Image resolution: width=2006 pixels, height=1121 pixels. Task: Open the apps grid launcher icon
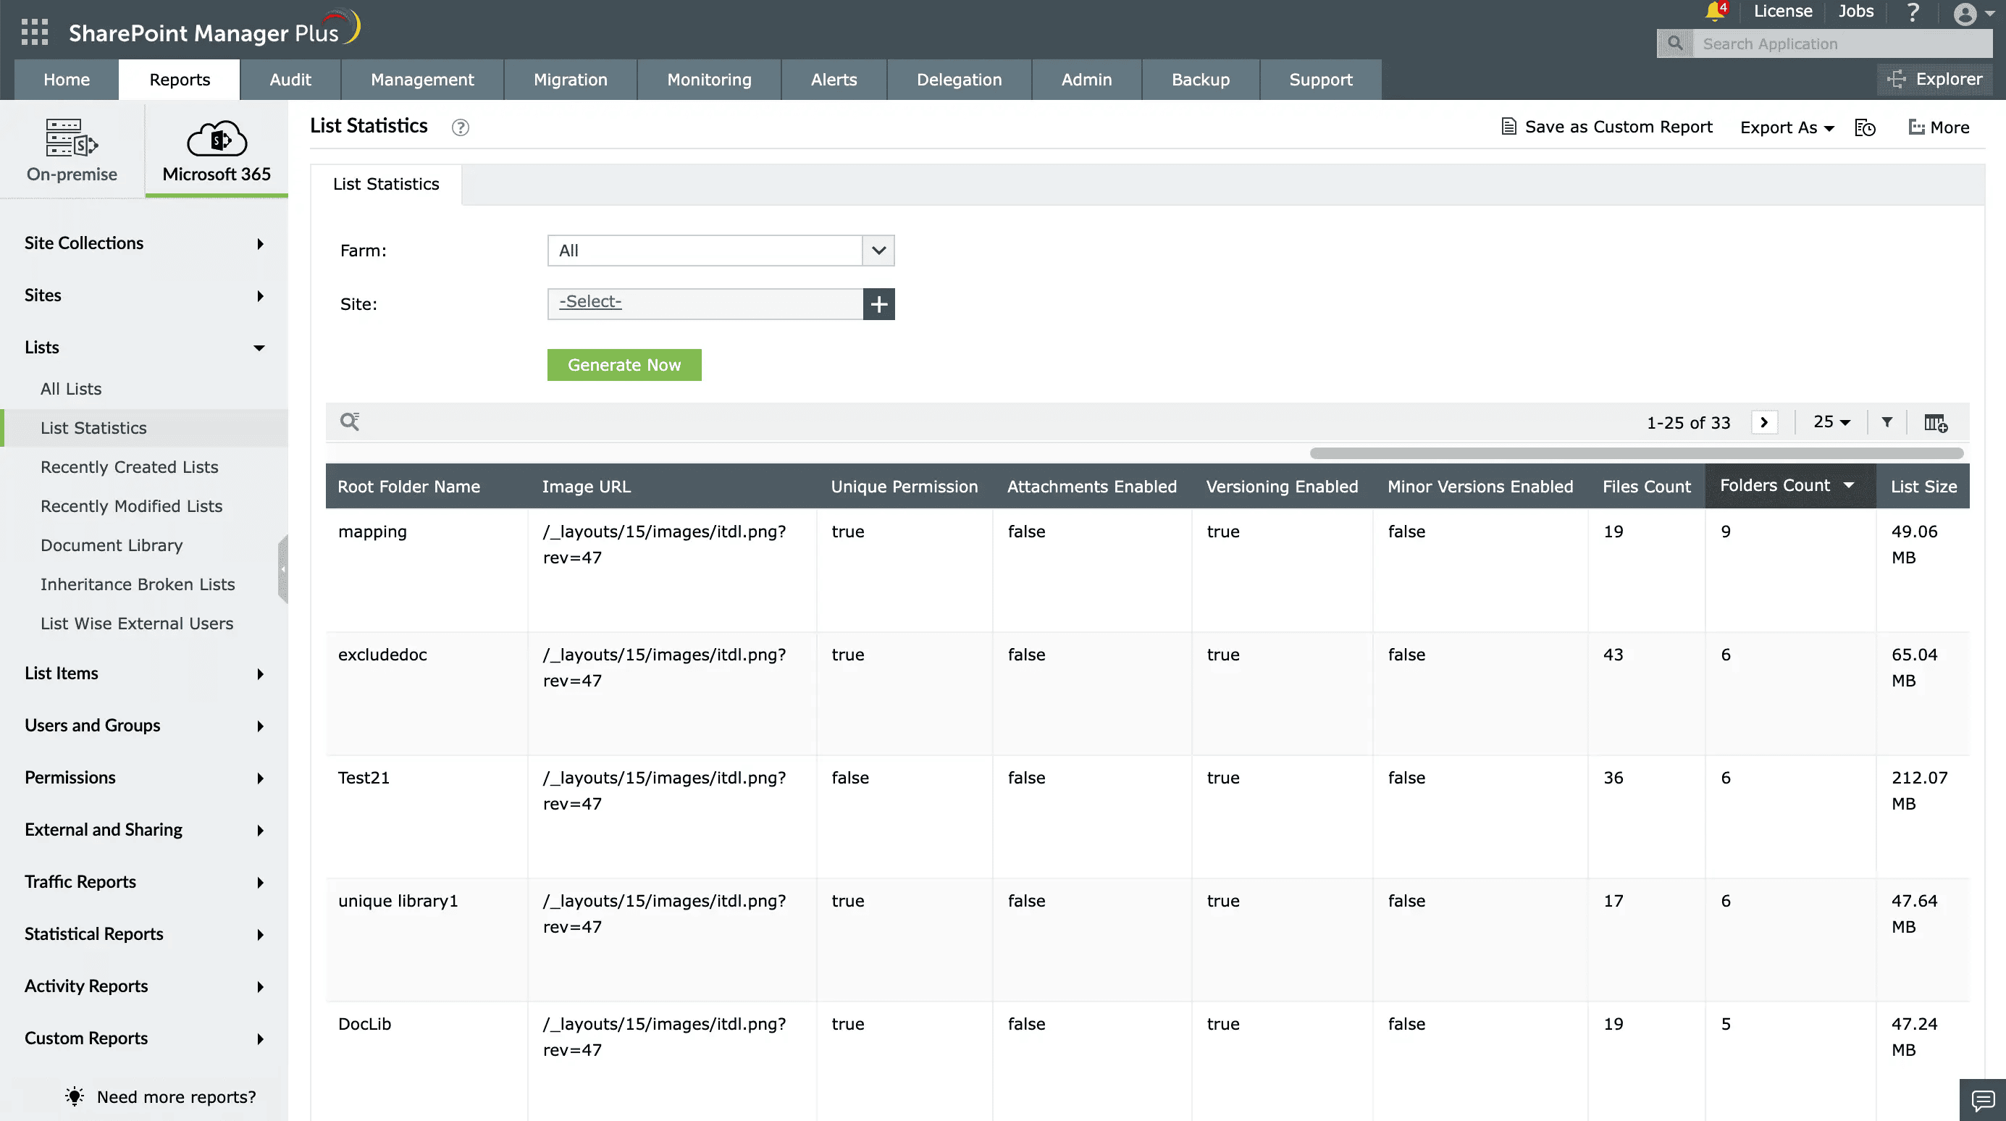pos(34,32)
